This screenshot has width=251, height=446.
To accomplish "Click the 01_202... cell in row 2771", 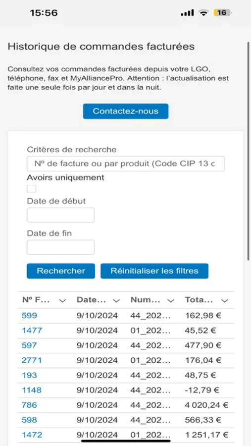I will coord(151,360).
